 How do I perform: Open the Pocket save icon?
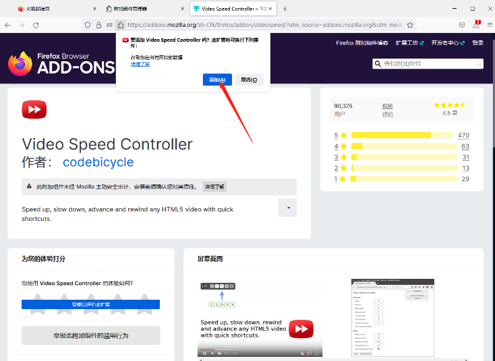click(x=462, y=25)
